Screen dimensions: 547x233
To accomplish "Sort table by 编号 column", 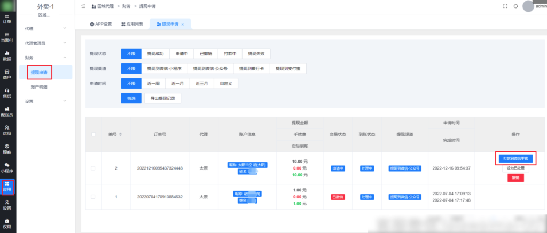I will pyautogui.click(x=121, y=134).
